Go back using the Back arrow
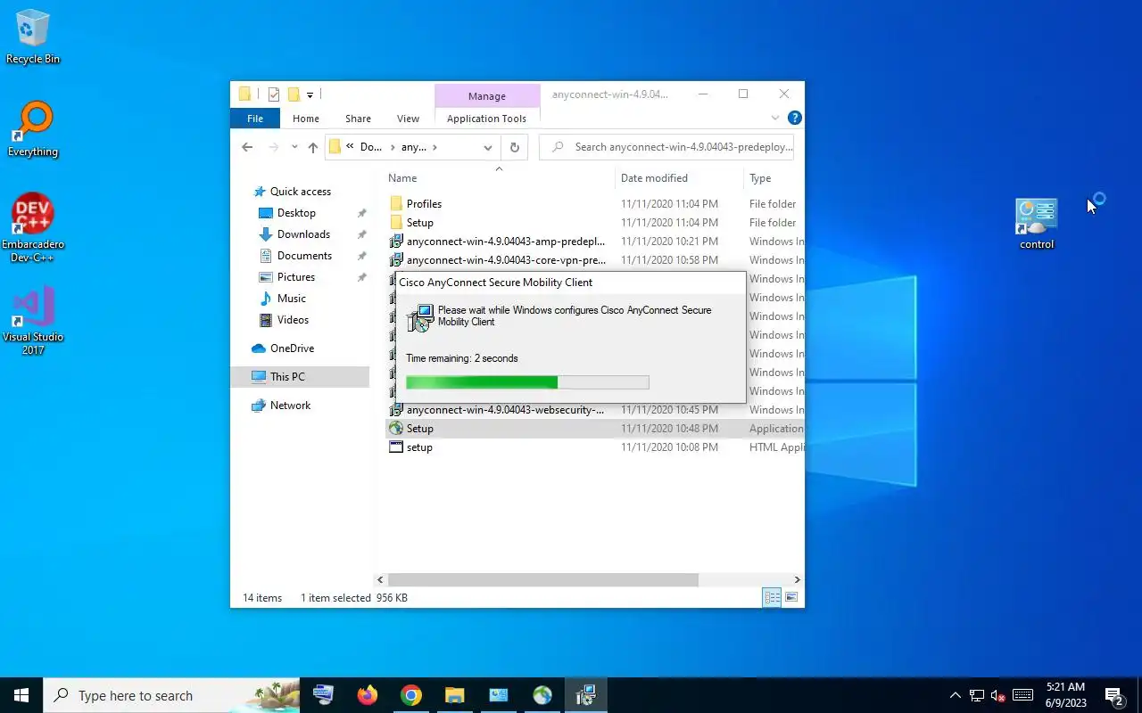Screen dimensions: 1142x713 [x=247, y=147]
